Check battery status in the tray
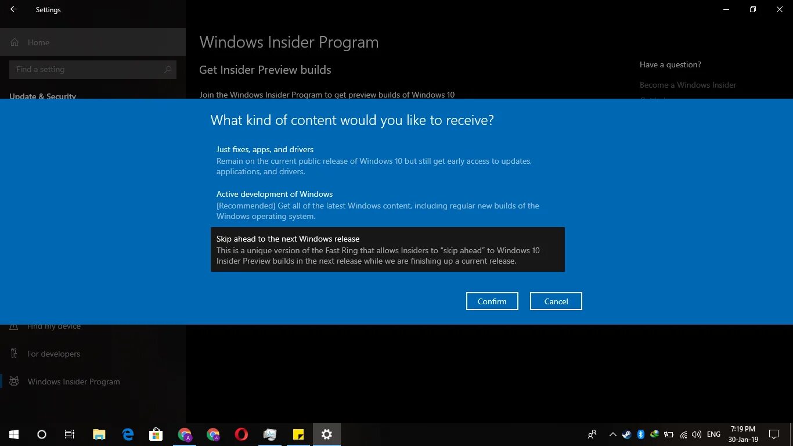Image resolution: width=793 pixels, height=446 pixels. 669,434
